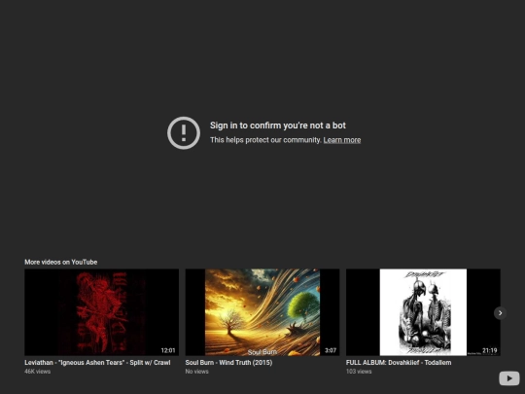
Task: Select title "Soul Burn - Wind Truth (2015)"
Action: pyautogui.click(x=228, y=363)
